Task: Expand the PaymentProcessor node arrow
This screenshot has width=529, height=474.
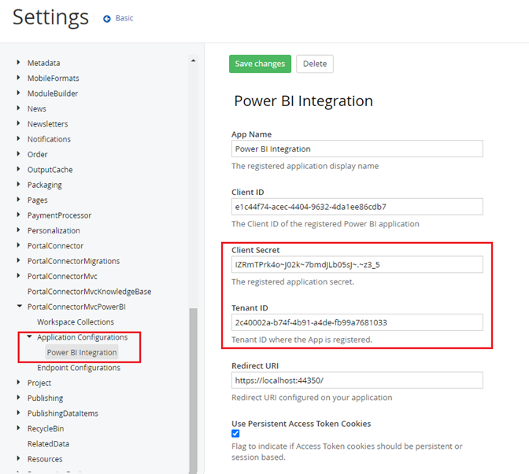Action: (x=19, y=215)
